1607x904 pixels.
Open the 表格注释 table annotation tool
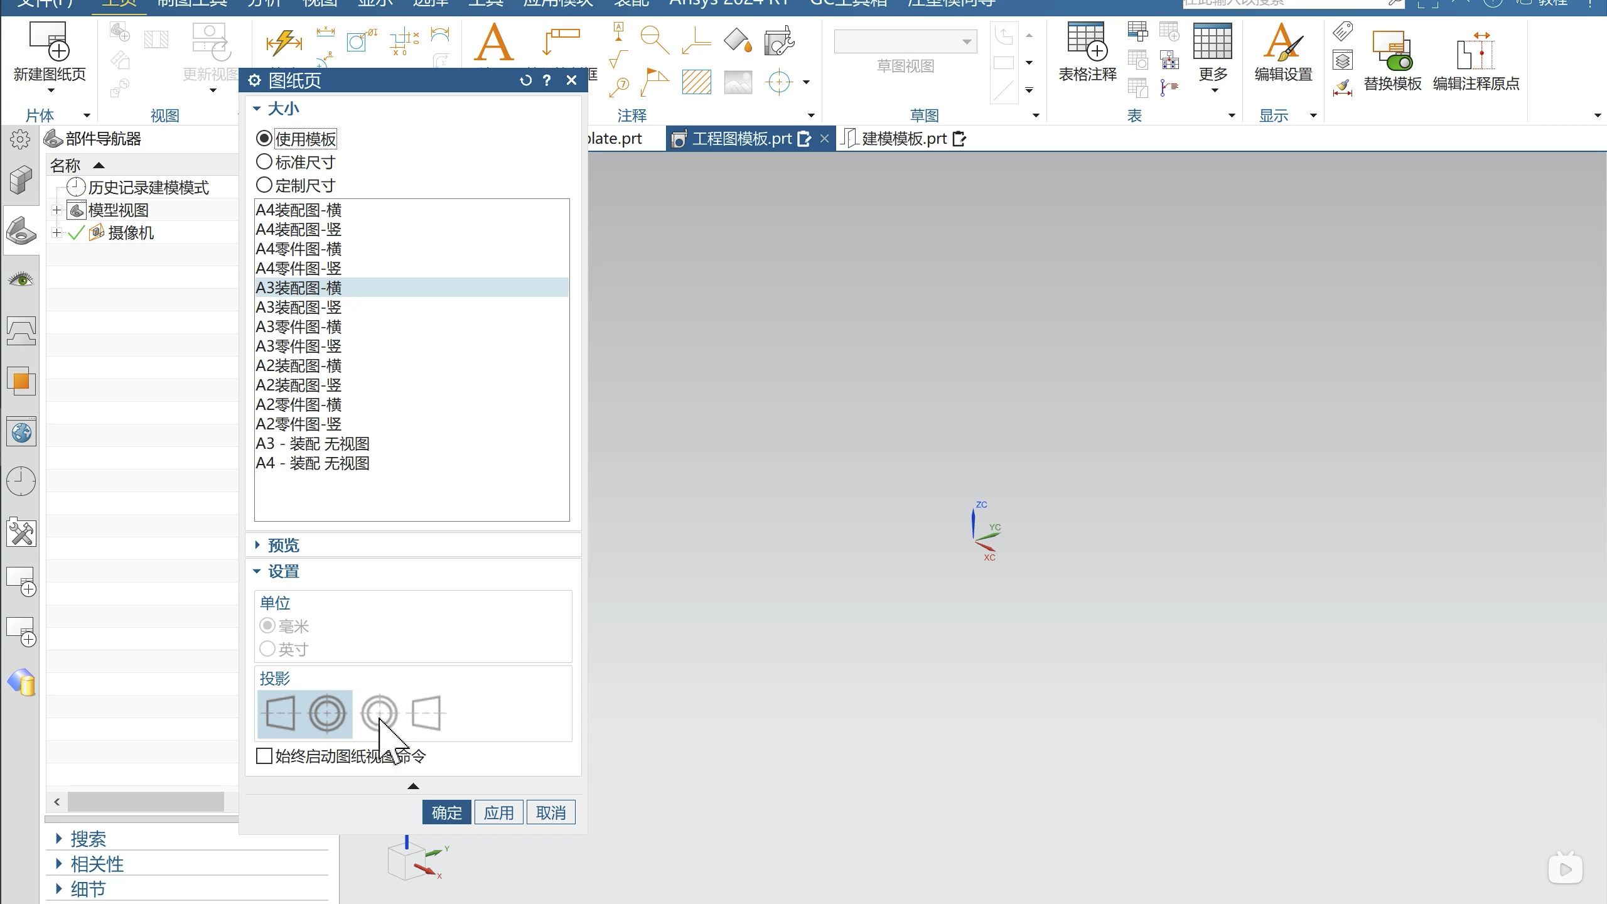pos(1087,43)
